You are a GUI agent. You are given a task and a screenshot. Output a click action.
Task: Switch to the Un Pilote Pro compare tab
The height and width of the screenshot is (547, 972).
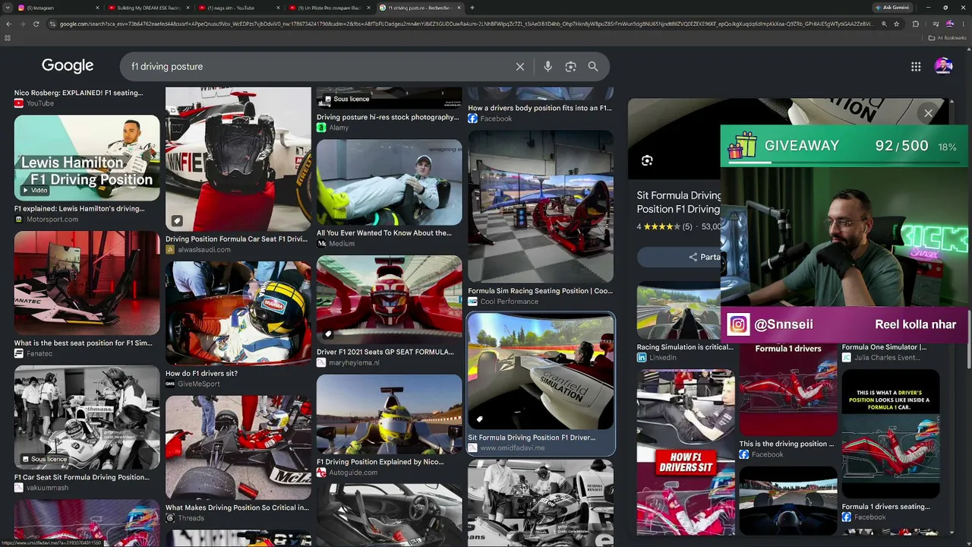[x=329, y=8]
